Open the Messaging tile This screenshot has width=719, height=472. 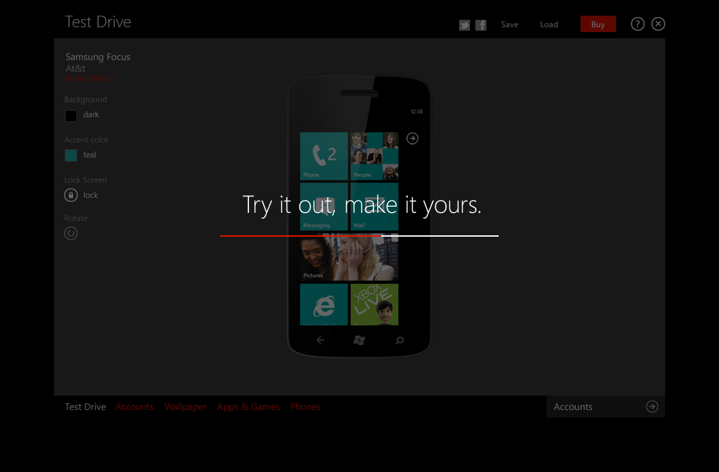pos(324,207)
